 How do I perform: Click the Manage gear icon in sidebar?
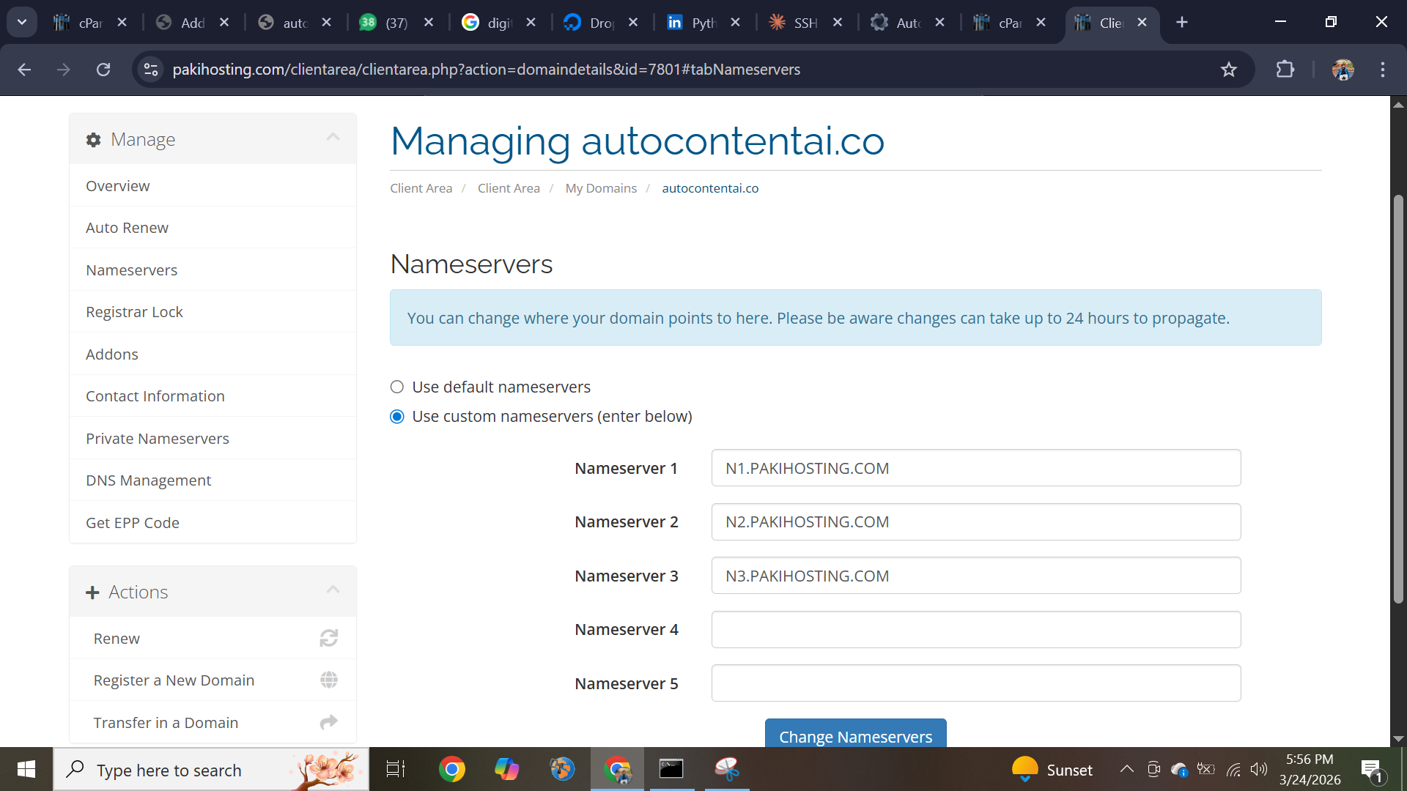tap(93, 140)
